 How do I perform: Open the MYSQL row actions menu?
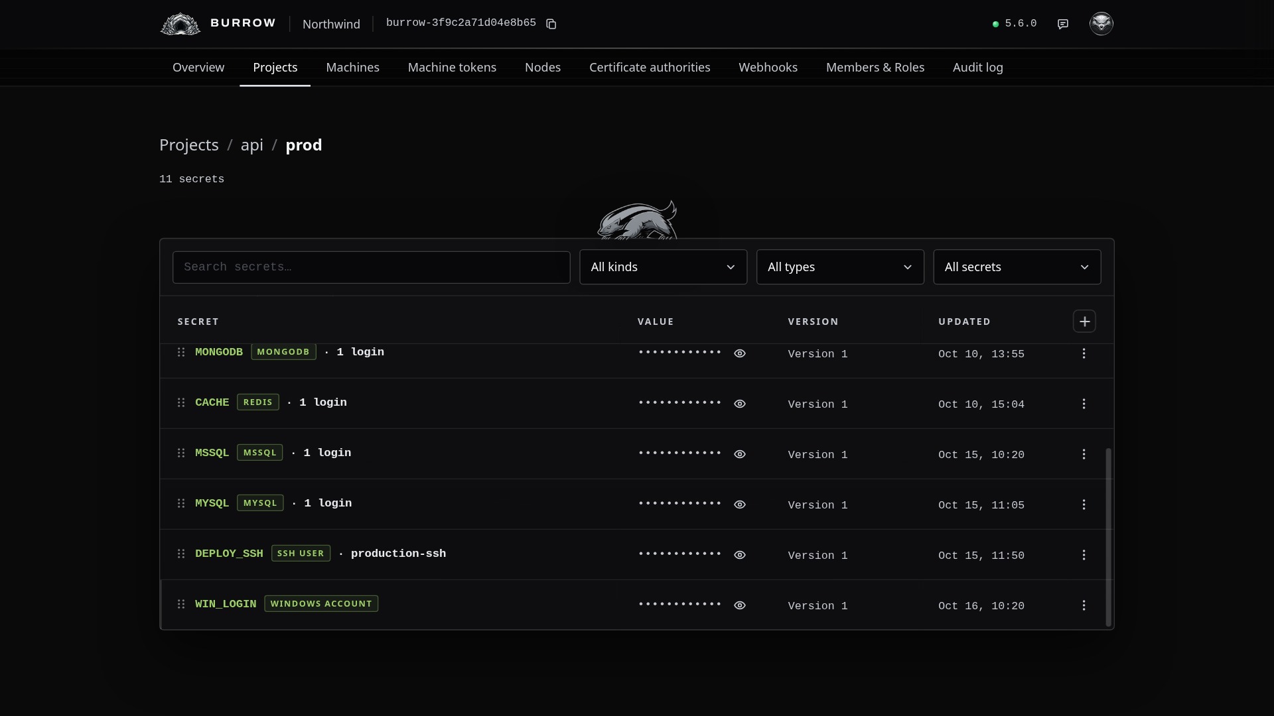(x=1084, y=505)
